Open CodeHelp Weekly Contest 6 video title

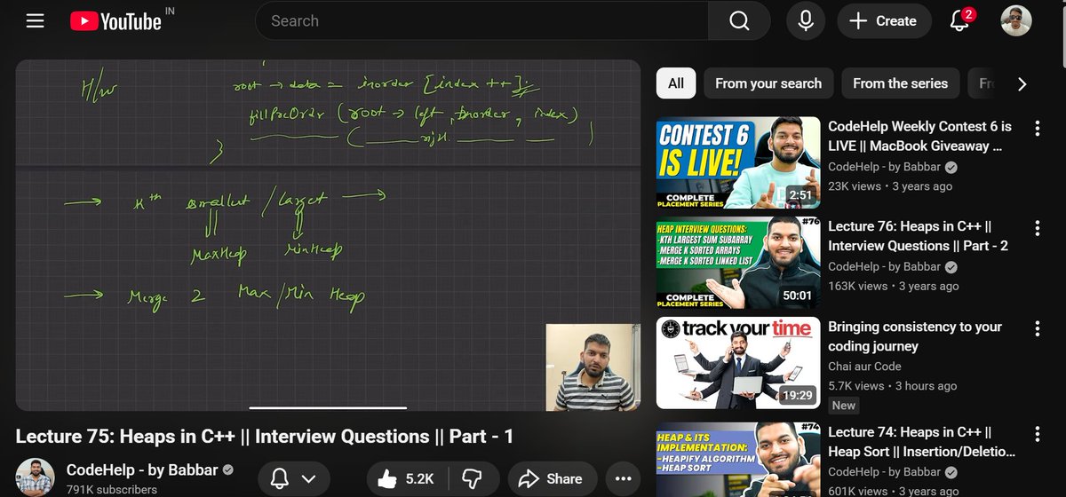coord(920,137)
